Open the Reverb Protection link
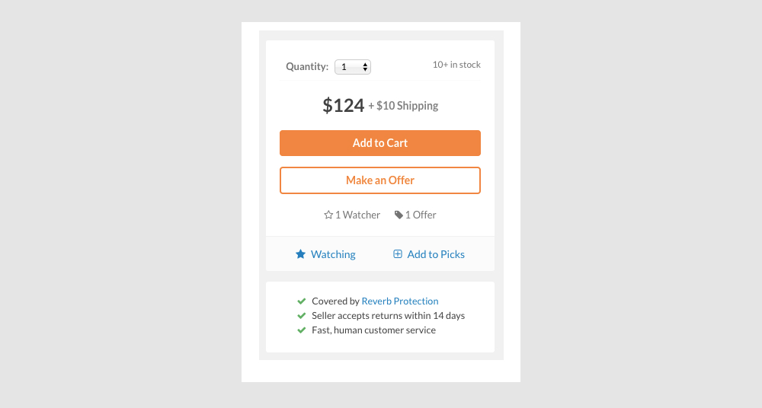This screenshot has width=762, height=408. coord(400,301)
